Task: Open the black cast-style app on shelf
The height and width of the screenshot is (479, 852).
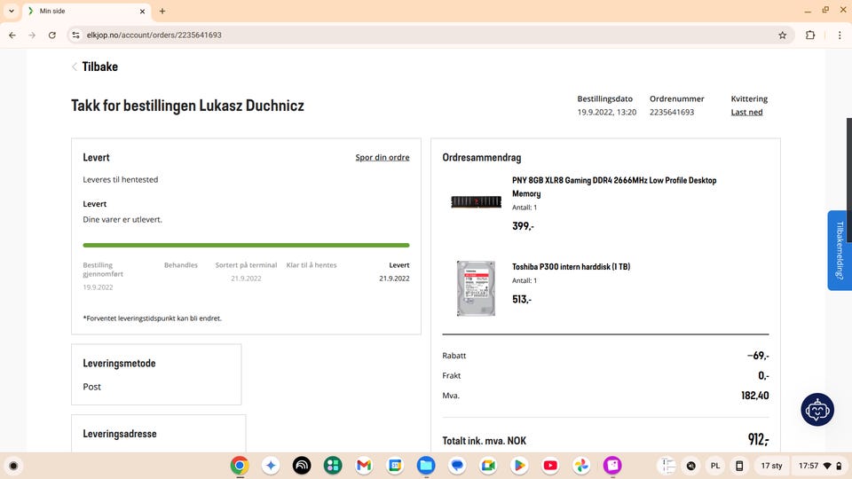Action: pyautogui.click(x=302, y=466)
